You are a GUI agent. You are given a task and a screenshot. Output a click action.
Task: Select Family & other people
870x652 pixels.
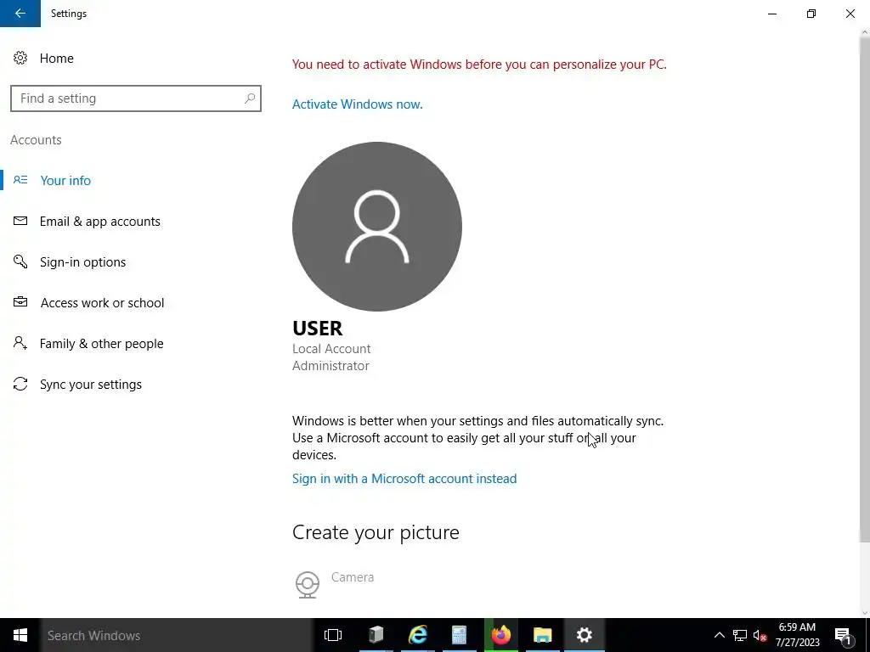102,343
